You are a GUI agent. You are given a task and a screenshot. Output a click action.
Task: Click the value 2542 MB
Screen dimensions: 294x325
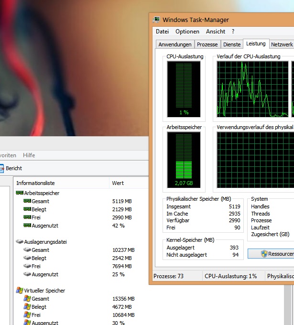pyautogui.click(x=122, y=258)
